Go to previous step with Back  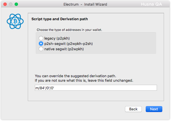(x=133, y=109)
